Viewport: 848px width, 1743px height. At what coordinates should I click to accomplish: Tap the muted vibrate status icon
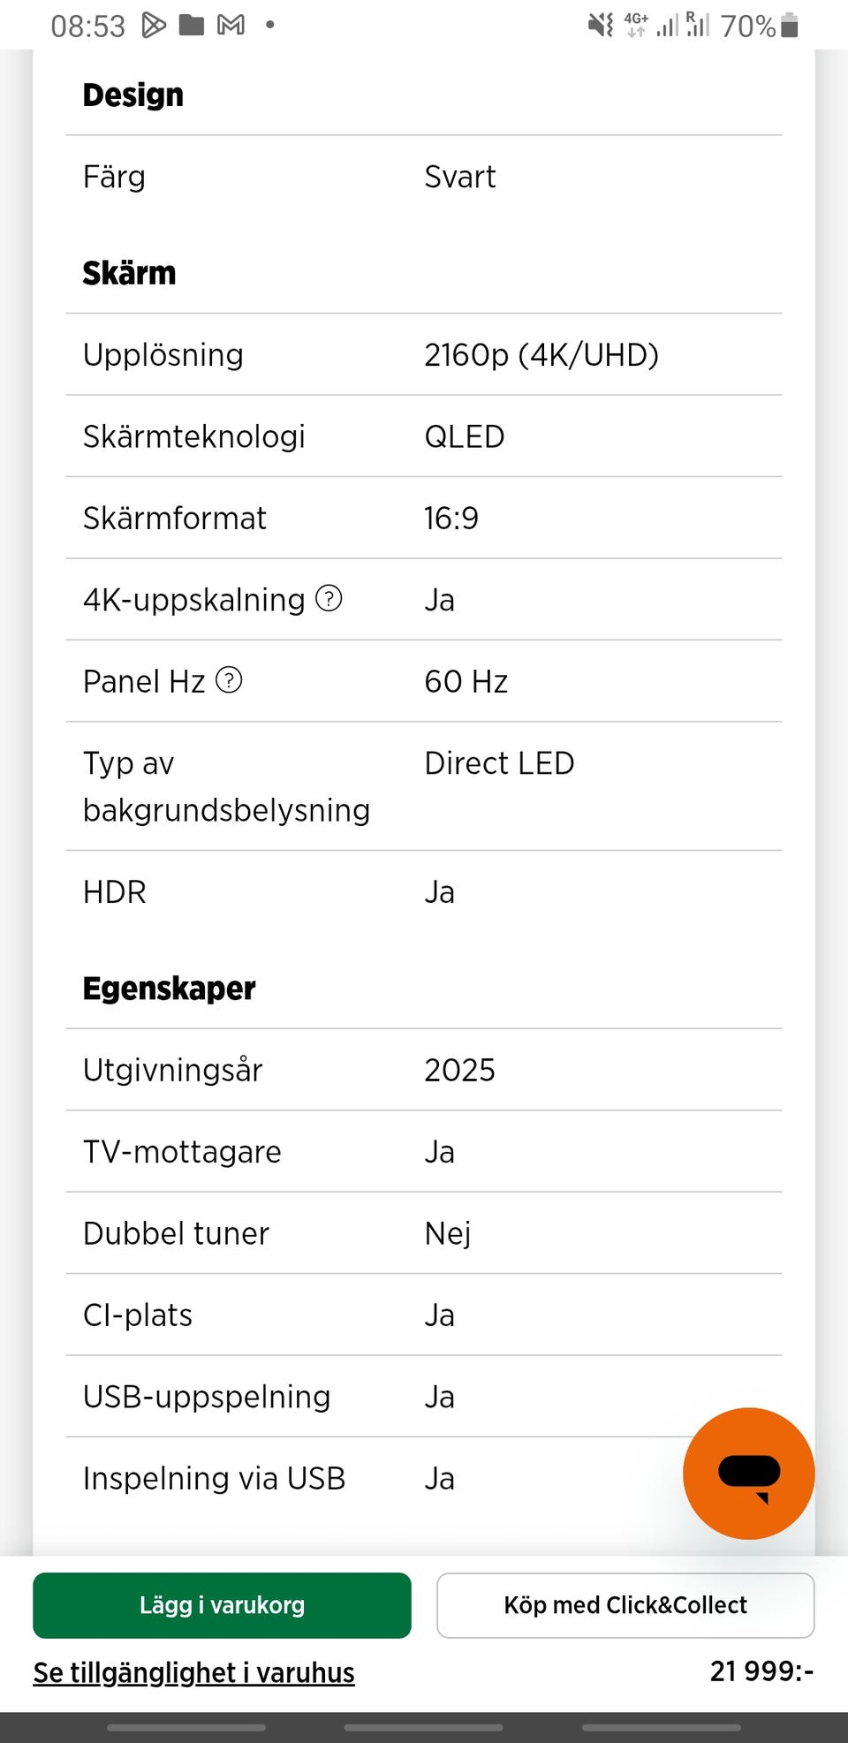point(601,26)
